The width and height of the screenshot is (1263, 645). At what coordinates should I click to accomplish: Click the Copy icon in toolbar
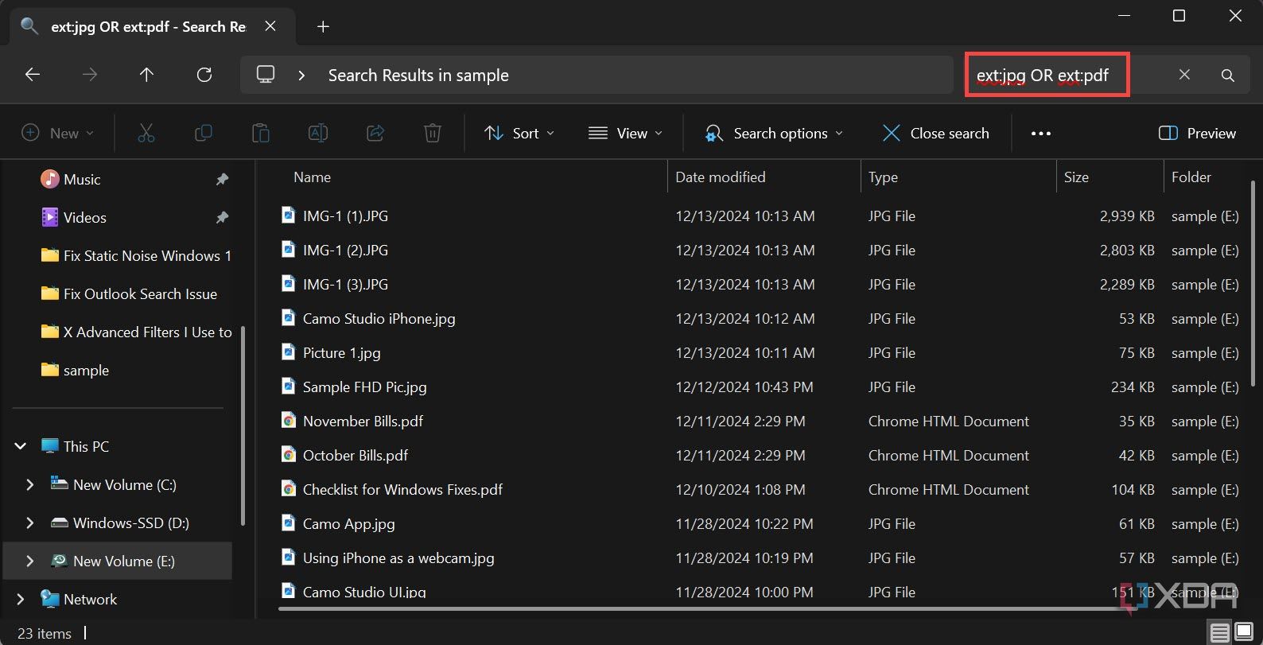(204, 133)
